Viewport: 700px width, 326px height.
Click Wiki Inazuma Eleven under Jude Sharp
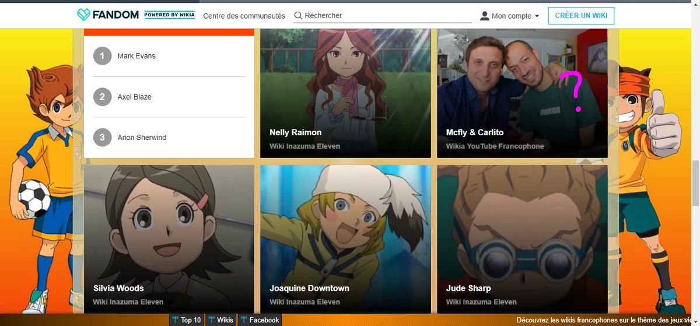point(481,302)
